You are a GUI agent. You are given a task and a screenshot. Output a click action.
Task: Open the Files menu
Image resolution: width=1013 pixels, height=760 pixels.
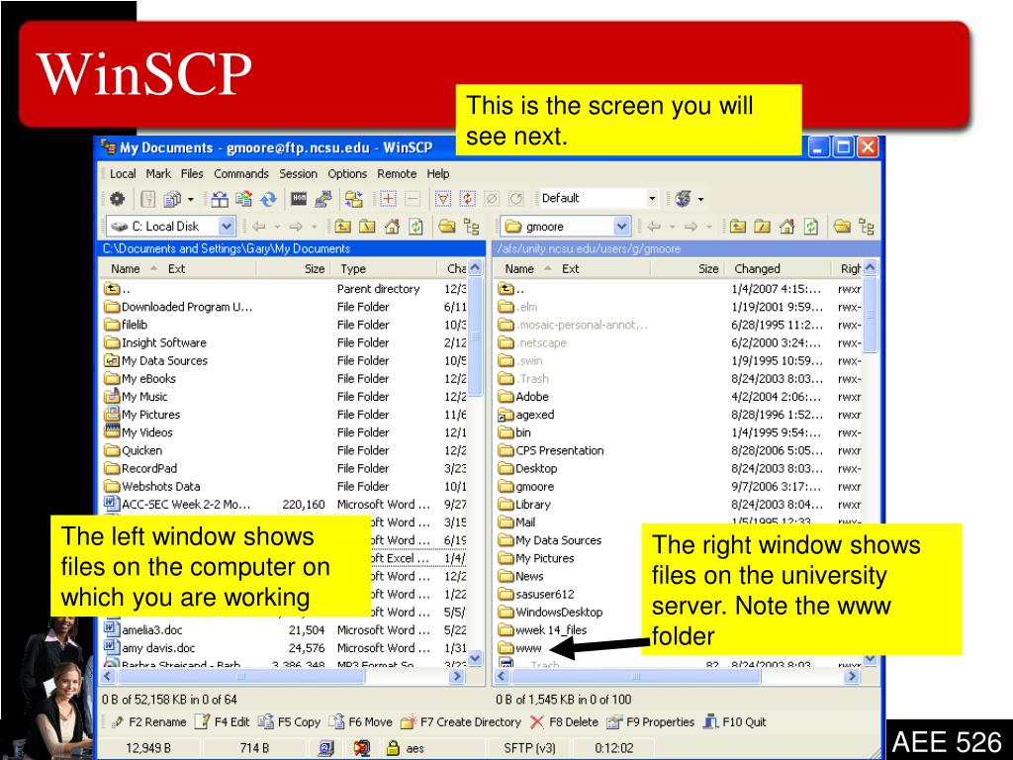pos(192,174)
